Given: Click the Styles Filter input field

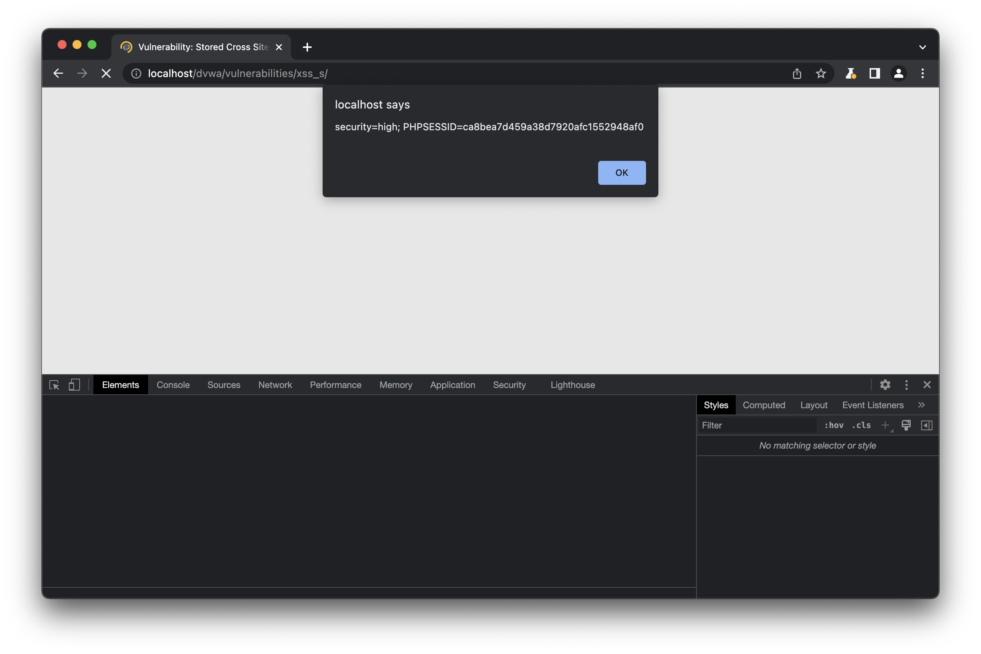Looking at the screenshot, I should coord(756,425).
